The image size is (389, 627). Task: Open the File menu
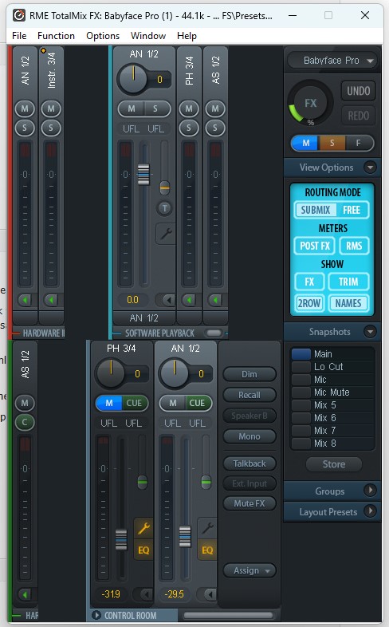pyautogui.click(x=19, y=36)
